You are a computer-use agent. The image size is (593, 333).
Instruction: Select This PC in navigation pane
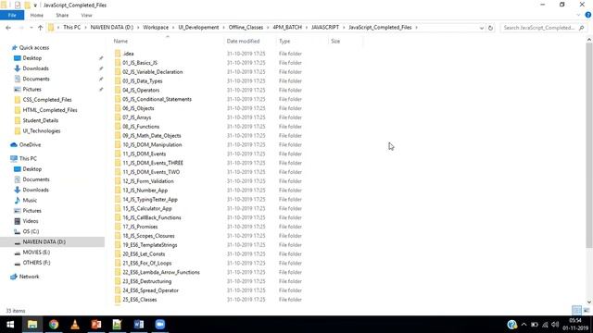click(x=28, y=158)
